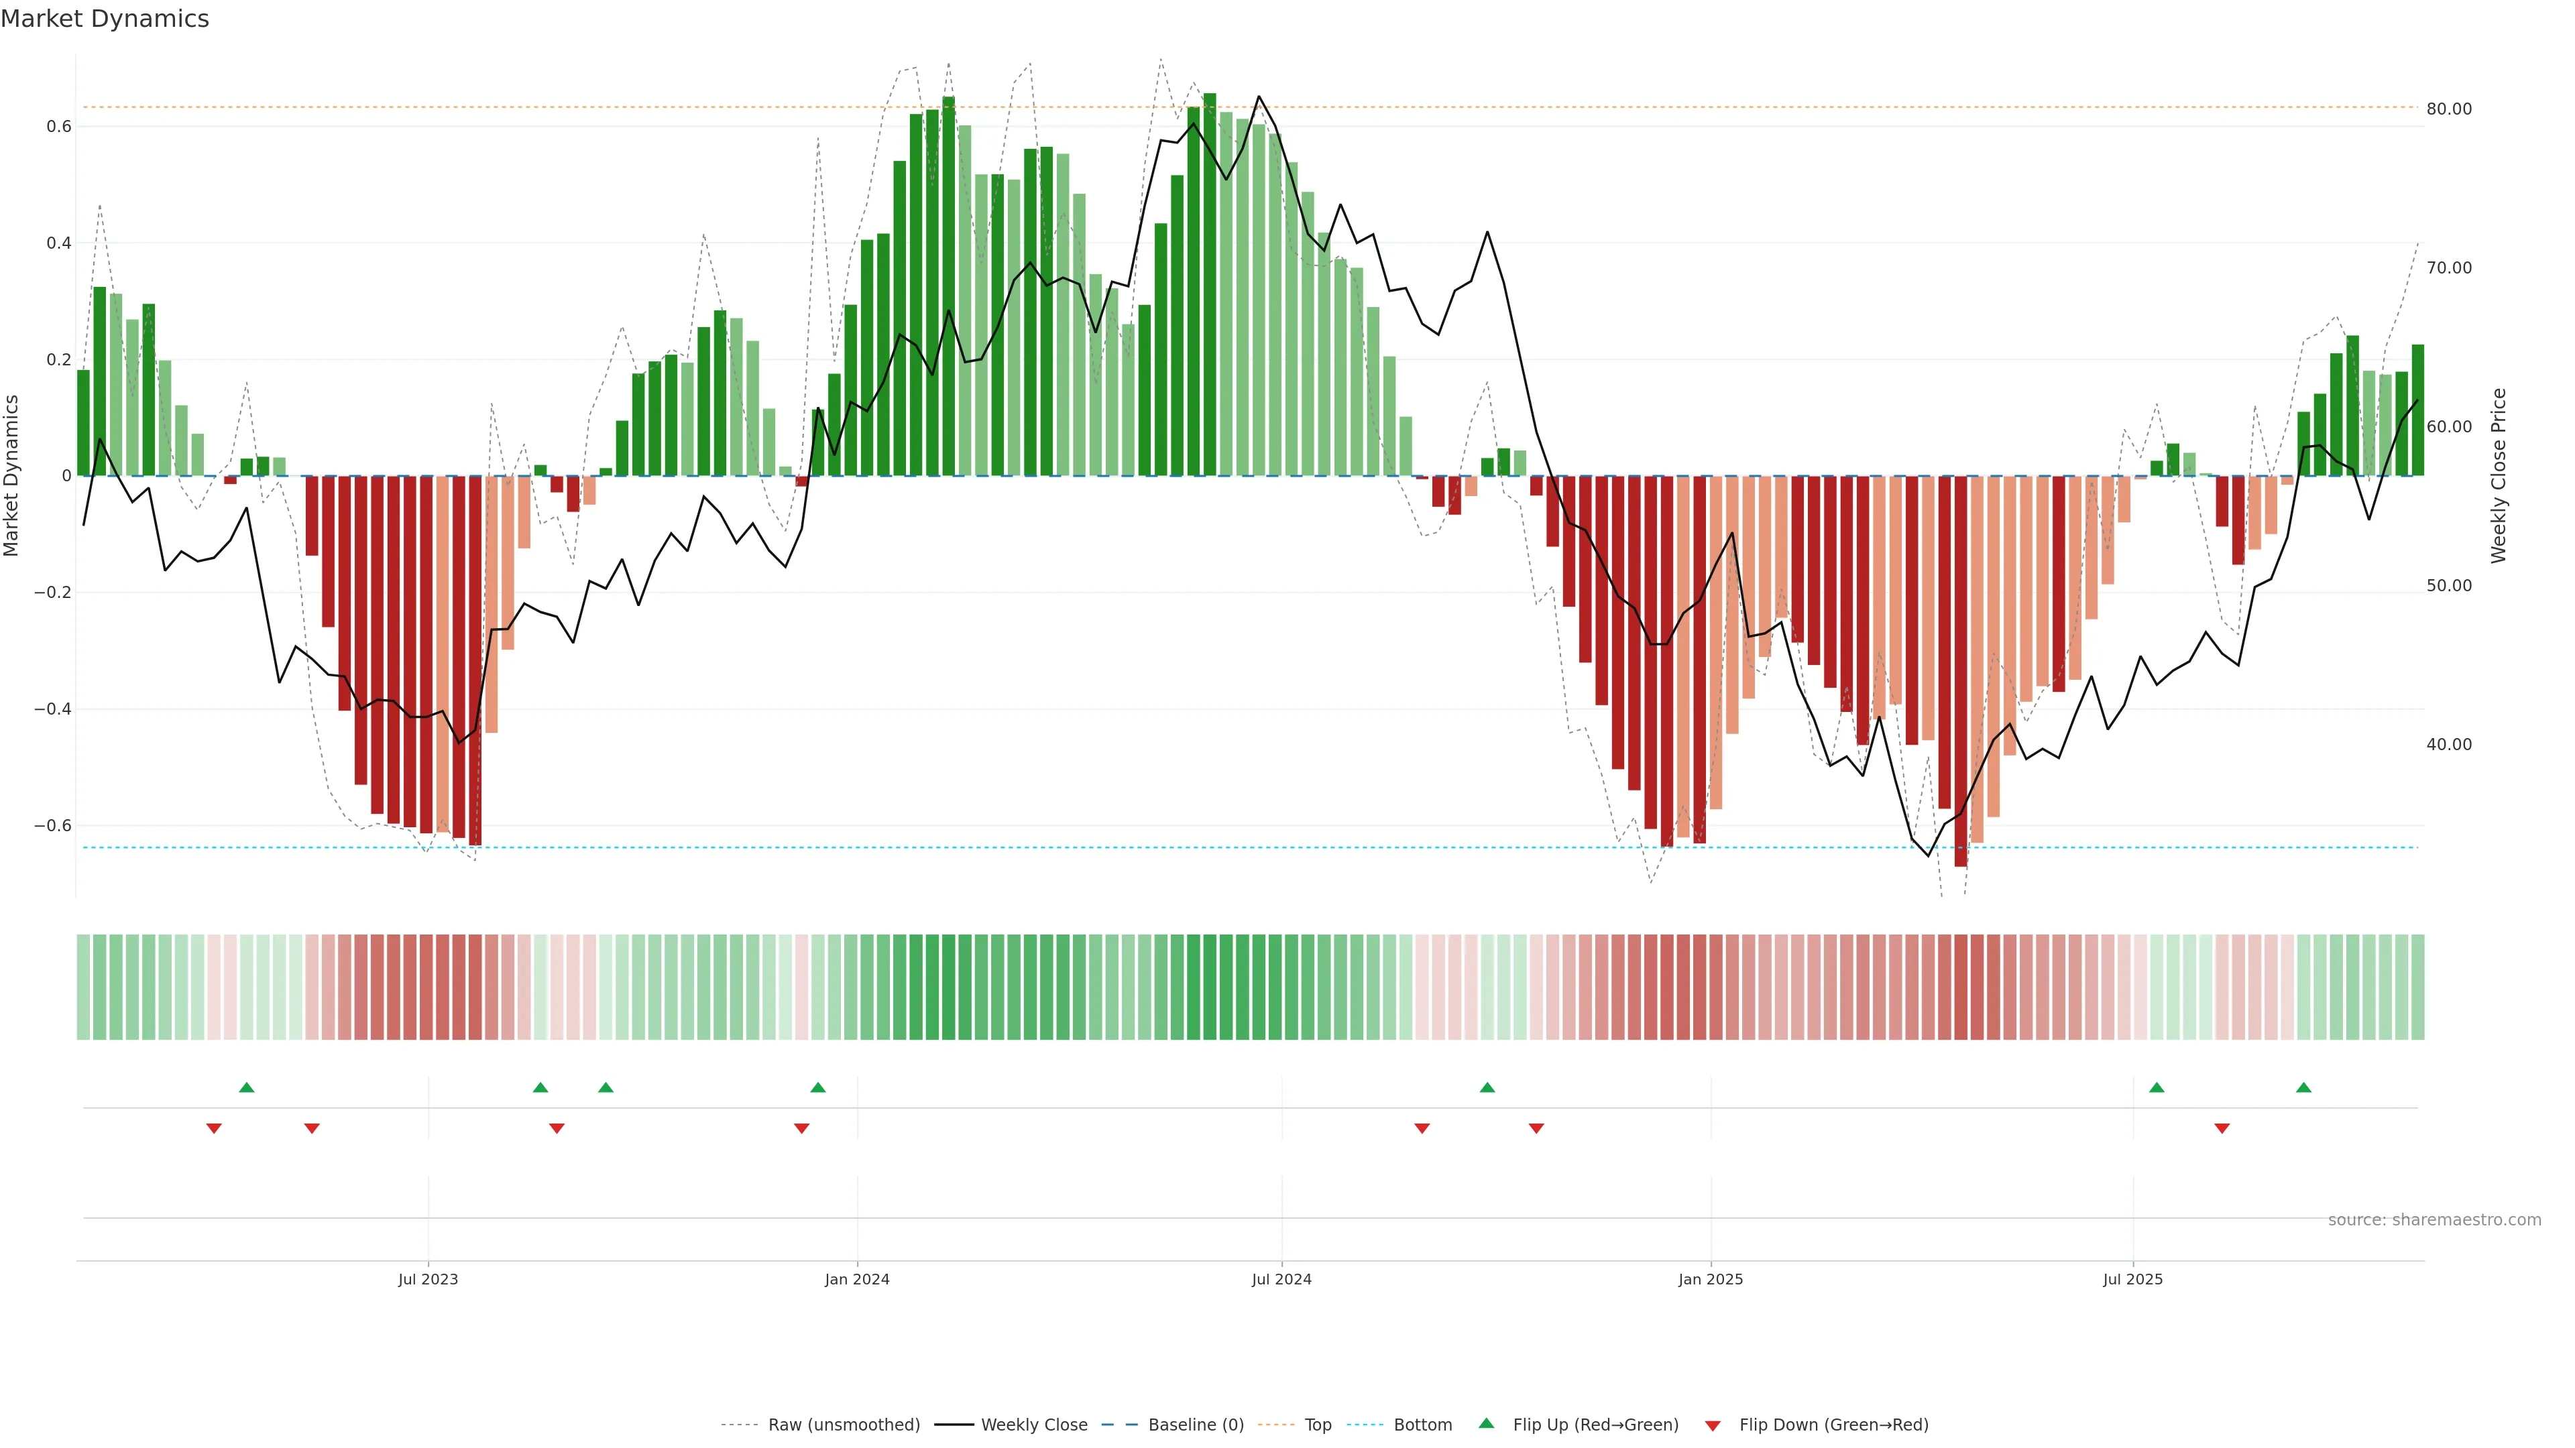
Task: Click the Weekly Close Price axis title
Action: (2499, 476)
